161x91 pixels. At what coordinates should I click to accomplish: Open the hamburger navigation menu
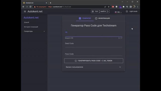point(25,11)
